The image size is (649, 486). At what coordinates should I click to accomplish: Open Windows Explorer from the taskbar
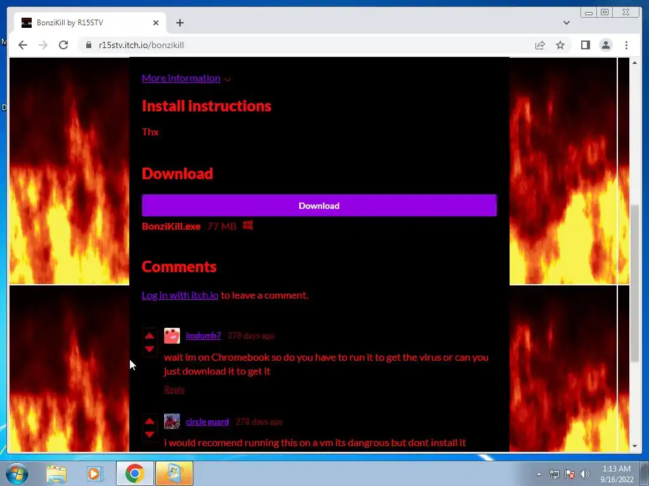(56, 473)
